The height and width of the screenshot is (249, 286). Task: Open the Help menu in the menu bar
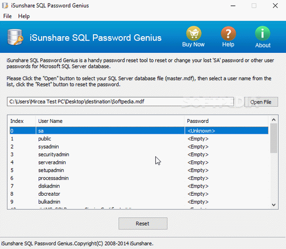[24, 16]
